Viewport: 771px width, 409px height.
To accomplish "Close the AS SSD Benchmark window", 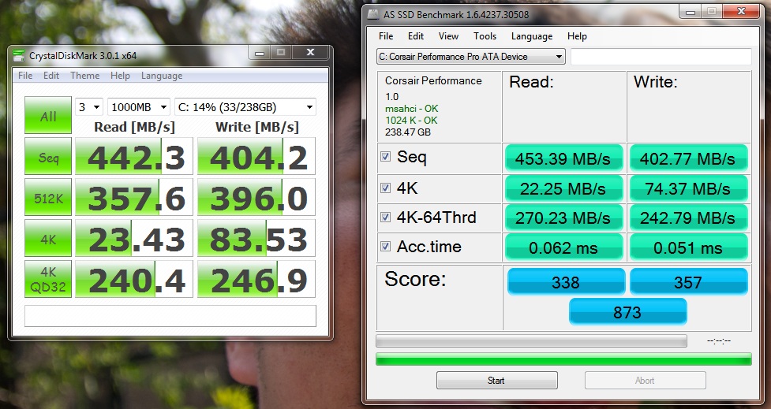I will pyautogui.click(x=742, y=12).
